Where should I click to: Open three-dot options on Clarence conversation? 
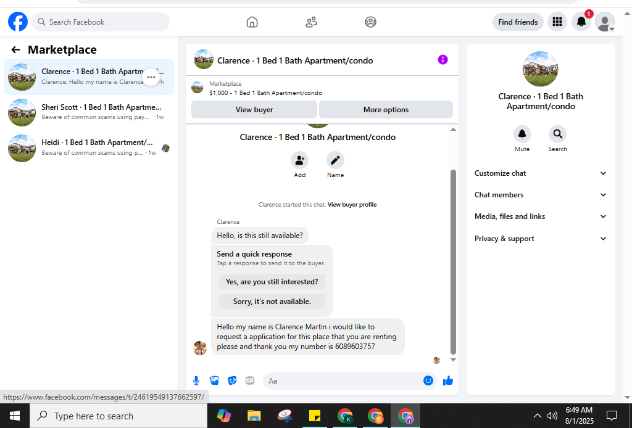tap(151, 77)
